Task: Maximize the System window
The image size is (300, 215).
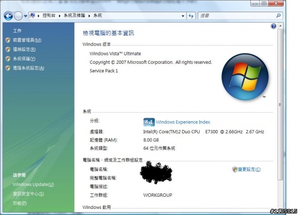Action: pyautogui.click(x=264, y=3)
